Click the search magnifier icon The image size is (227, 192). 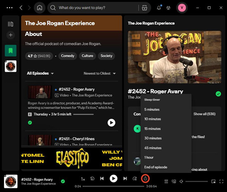53,8
